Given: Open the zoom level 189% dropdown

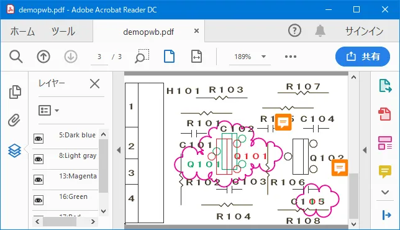Looking at the screenshot, I should point(264,57).
